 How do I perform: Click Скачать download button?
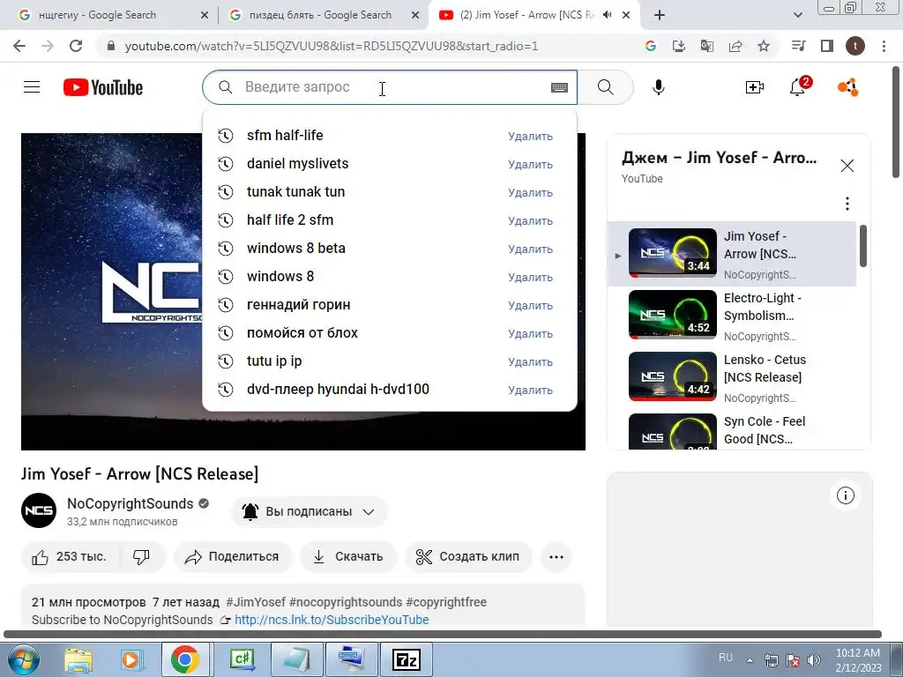347,557
